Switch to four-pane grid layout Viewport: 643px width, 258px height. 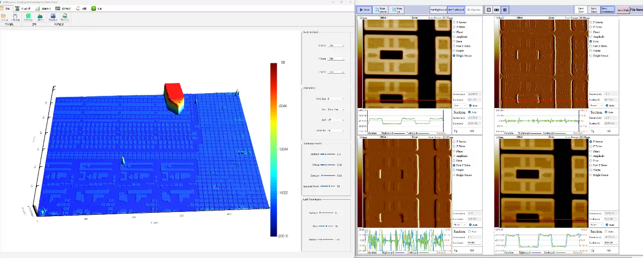click(505, 9)
